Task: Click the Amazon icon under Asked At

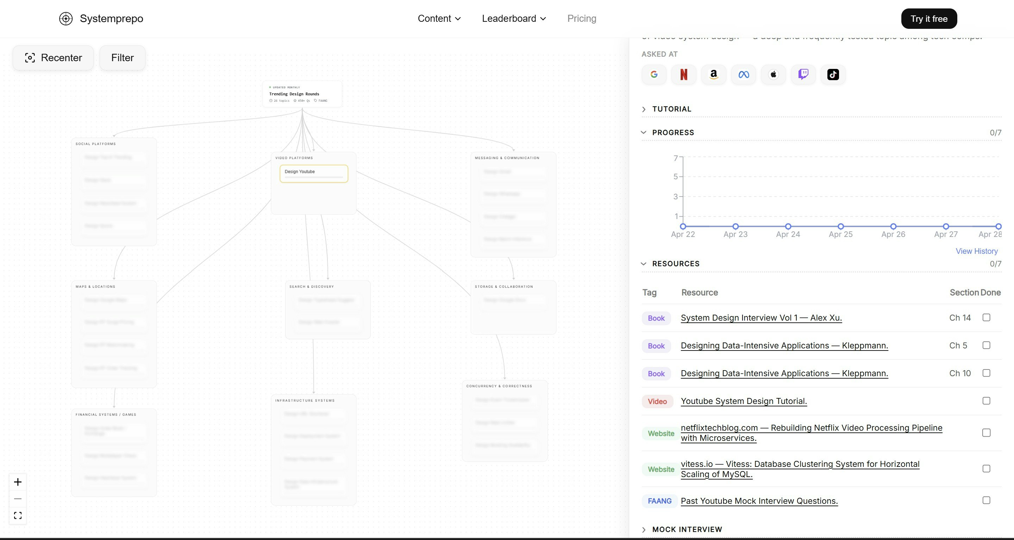Action: (x=714, y=74)
